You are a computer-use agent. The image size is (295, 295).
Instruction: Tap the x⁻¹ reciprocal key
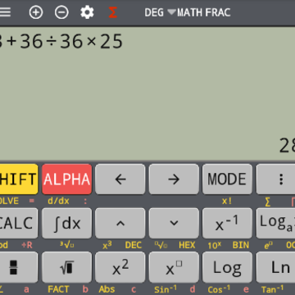click(x=227, y=223)
